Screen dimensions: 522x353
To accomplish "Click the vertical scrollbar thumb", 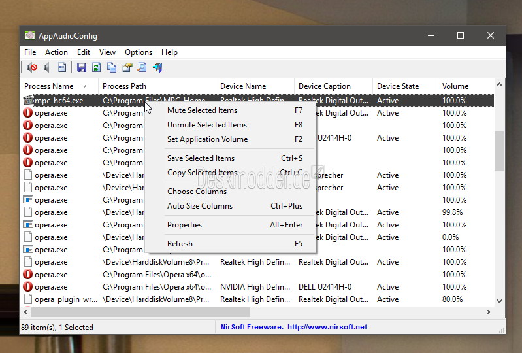I will (x=499, y=151).
